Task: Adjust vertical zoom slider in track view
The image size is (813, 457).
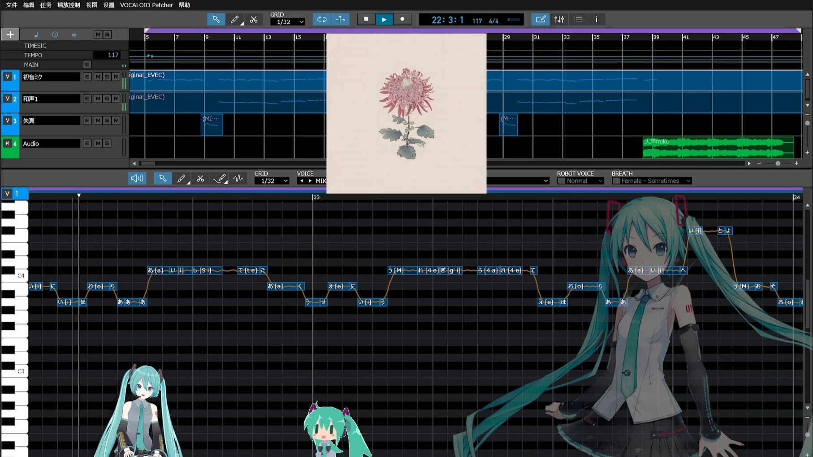Action: (807, 123)
